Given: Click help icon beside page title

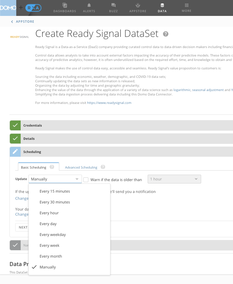Looking at the screenshot, I should point(166,34).
